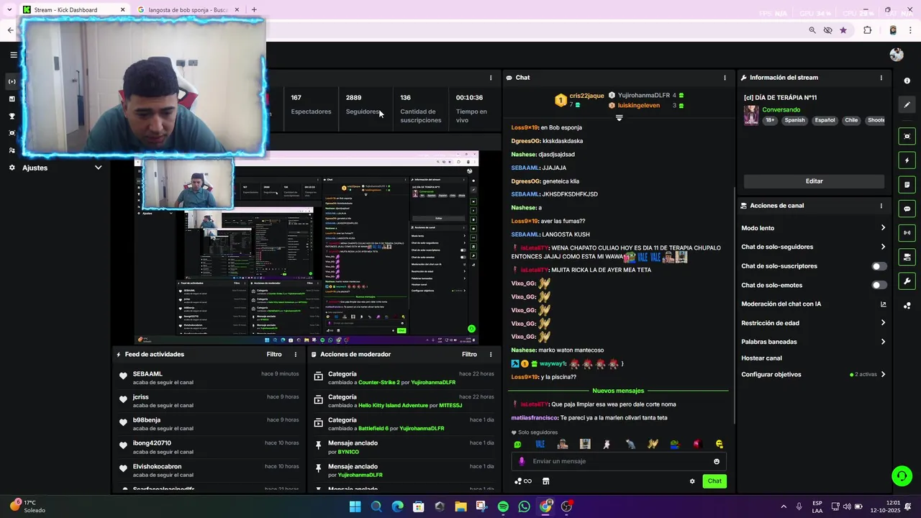The width and height of the screenshot is (921, 518).
Task: Open Feed de actividades three-dot menu
Action: 295,354
